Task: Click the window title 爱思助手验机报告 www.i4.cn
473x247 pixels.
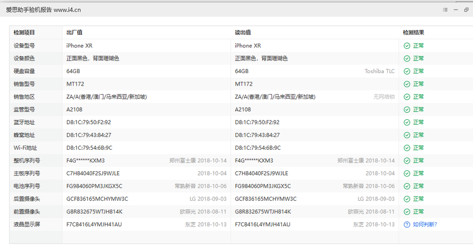Action: point(44,9)
